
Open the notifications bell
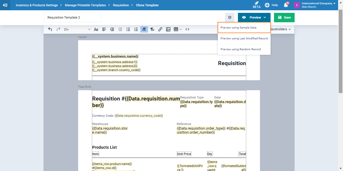point(285,5)
